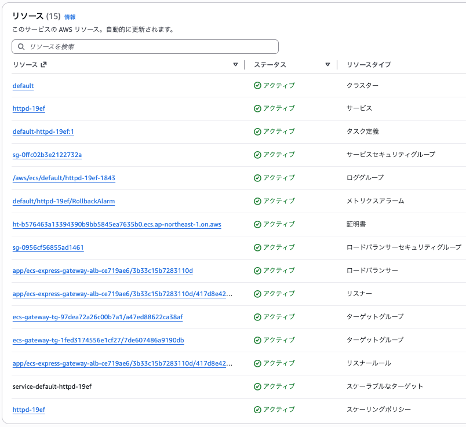The height and width of the screenshot is (427, 466).
Task: Open task definition default-httpd-19ef:1
Action: (x=45, y=132)
